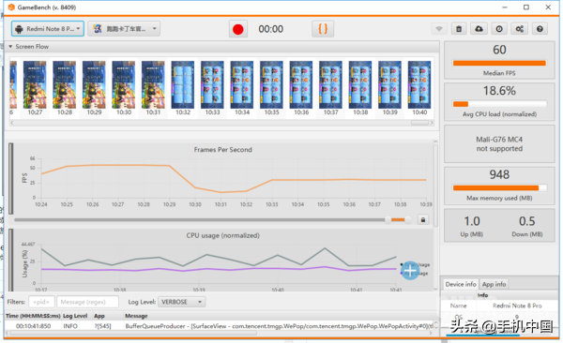Click the chart range slider right handle

[407, 219]
